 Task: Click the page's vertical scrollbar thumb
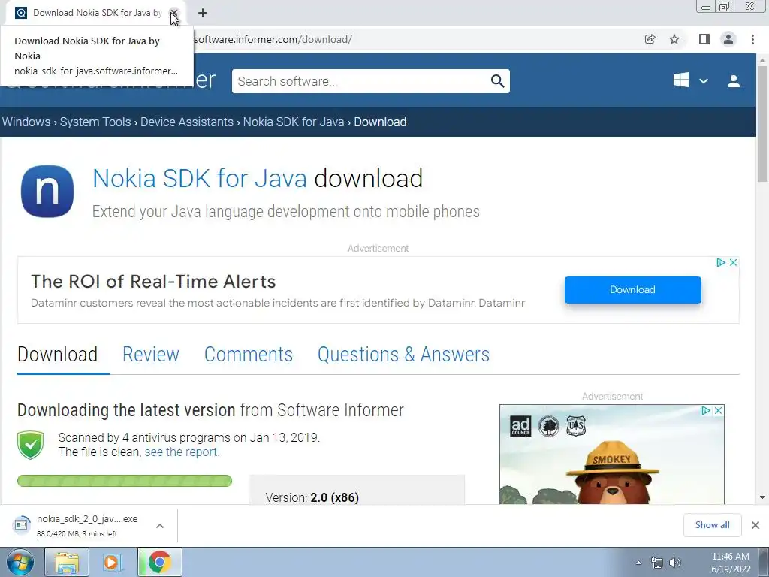(x=763, y=122)
